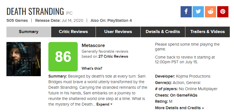View the Trailers & Videos tab

[207, 32]
